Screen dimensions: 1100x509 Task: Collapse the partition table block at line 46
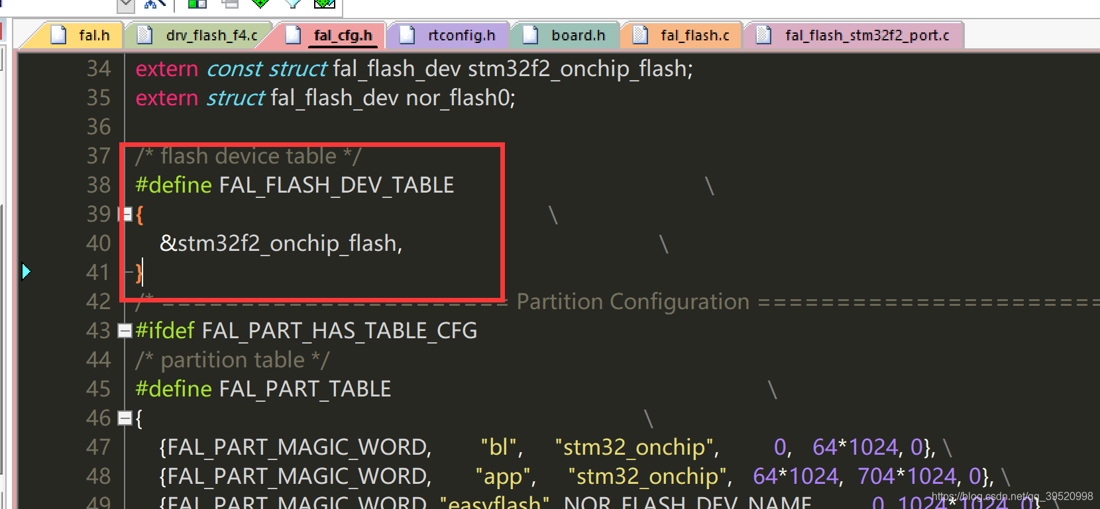point(125,418)
